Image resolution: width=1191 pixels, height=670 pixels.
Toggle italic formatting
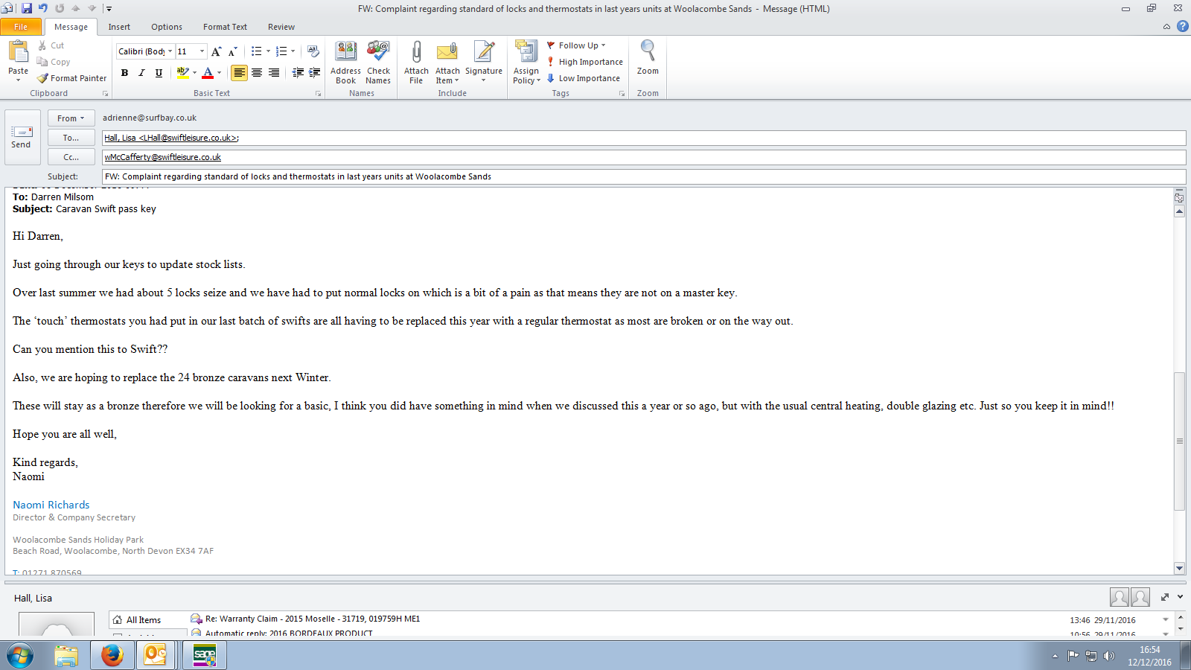[x=141, y=72]
